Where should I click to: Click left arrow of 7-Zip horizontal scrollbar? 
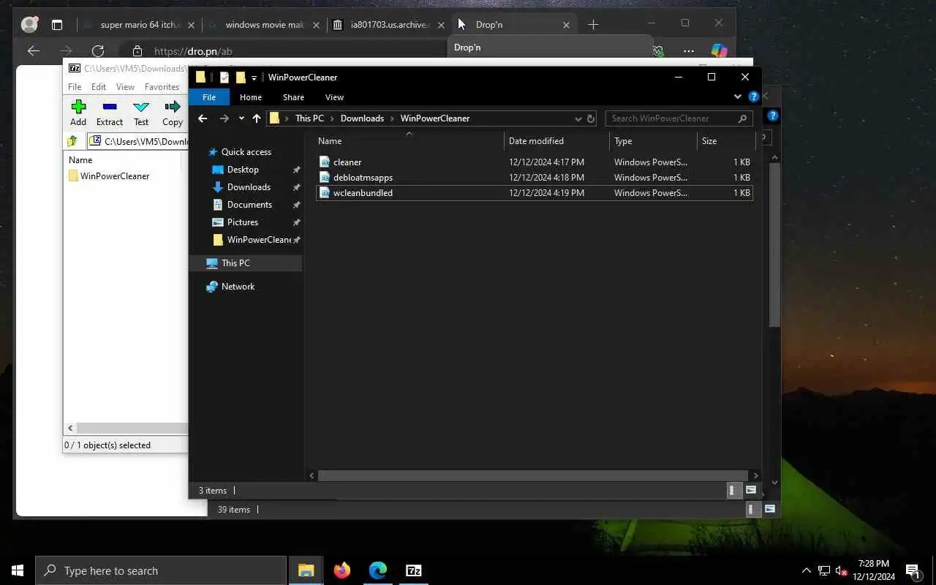(71, 428)
